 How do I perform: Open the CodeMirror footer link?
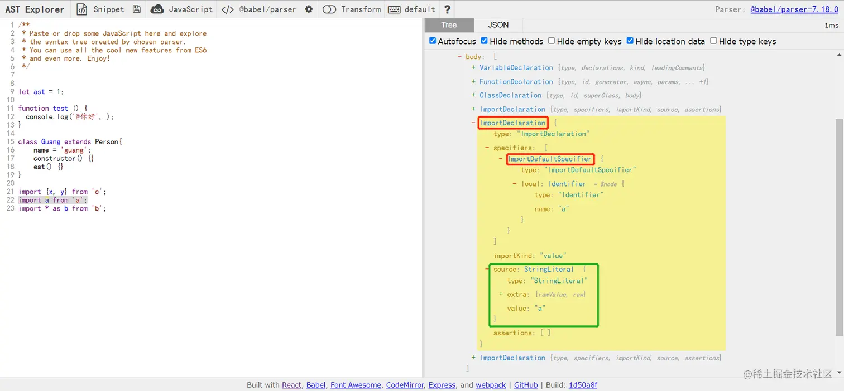405,385
